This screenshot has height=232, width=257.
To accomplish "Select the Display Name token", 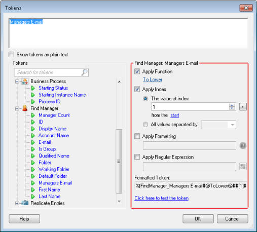I will (x=52, y=129).
